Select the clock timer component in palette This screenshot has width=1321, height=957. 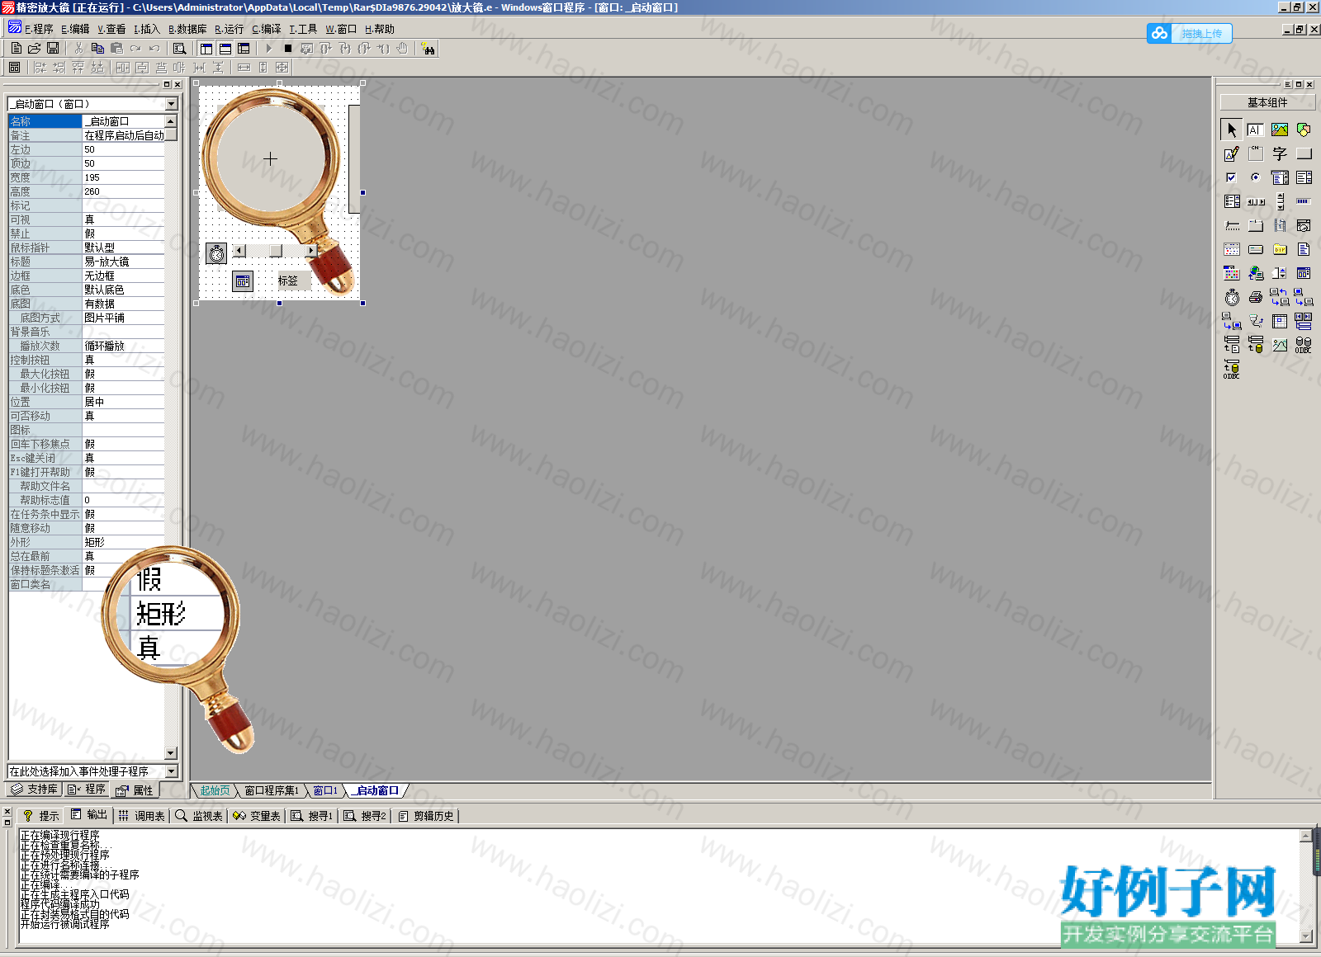(1232, 297)
